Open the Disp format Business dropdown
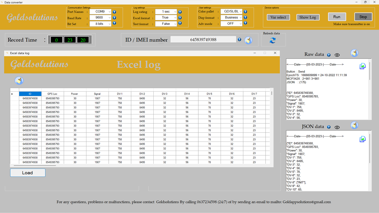379x213 pixels. (x=232, y=17)
